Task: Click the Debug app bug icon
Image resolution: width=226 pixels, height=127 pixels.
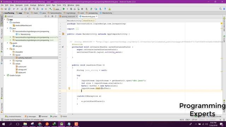Action: (71, 9)
